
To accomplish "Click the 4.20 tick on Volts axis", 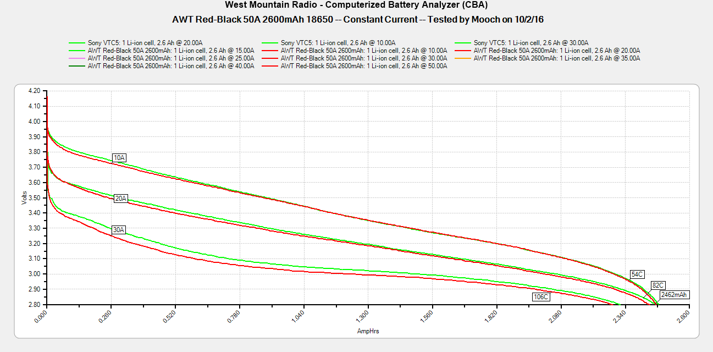I will (x=34, y=91).
